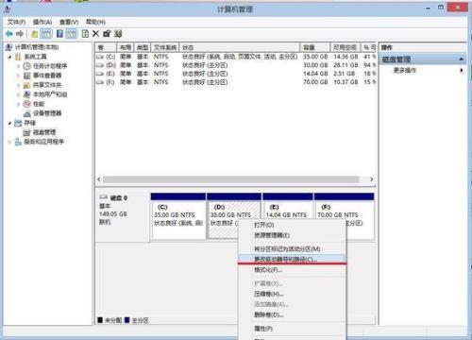
Task: Open the Help icon in the toolbar
Action: coord(59,34)
